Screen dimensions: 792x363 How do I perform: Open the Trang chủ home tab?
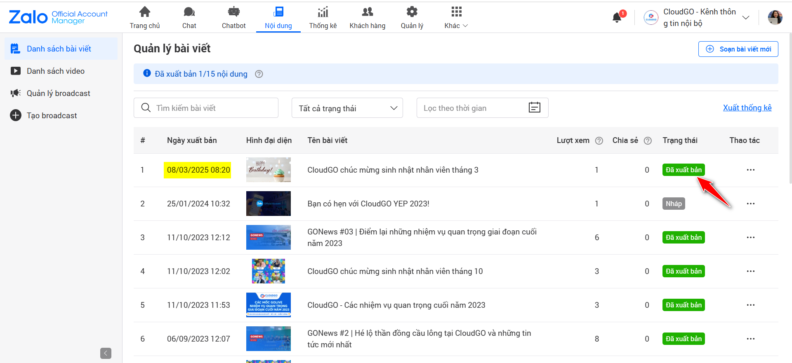145,18
